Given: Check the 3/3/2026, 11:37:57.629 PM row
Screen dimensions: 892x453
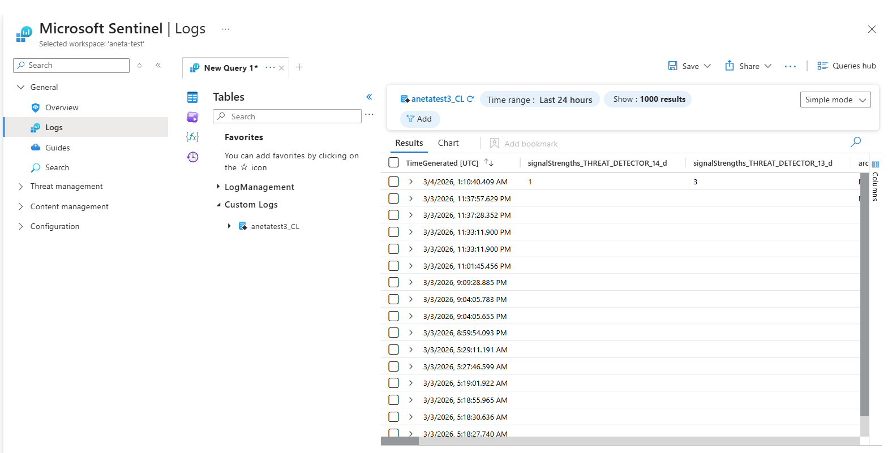Looking at the screenshot, I should pos(393,199).
